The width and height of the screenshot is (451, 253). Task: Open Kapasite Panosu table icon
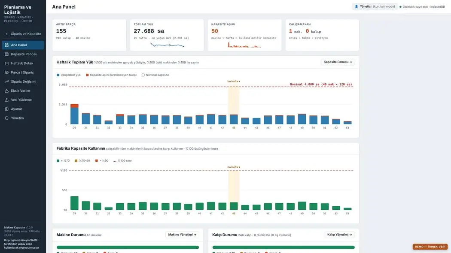tap(6, 54)
